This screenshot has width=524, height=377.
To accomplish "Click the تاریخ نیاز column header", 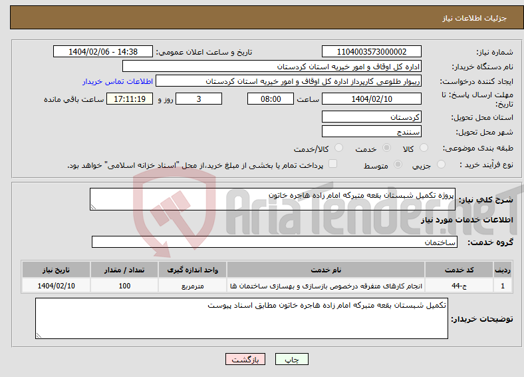I will pyautogui.click(x=56, y=270).
